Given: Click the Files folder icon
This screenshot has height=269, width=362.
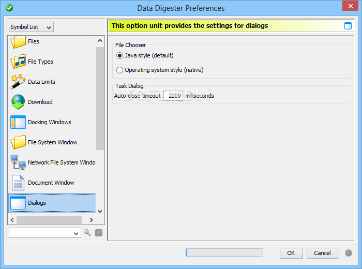Looking at the screenshot, I should [18, 42].
